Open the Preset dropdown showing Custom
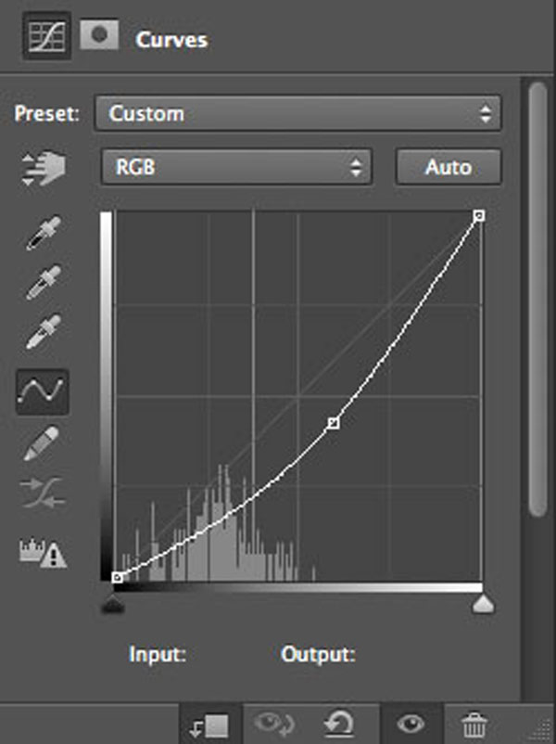Image resolution: width=556 pixels, height=744 pixels. pos(297,113)
